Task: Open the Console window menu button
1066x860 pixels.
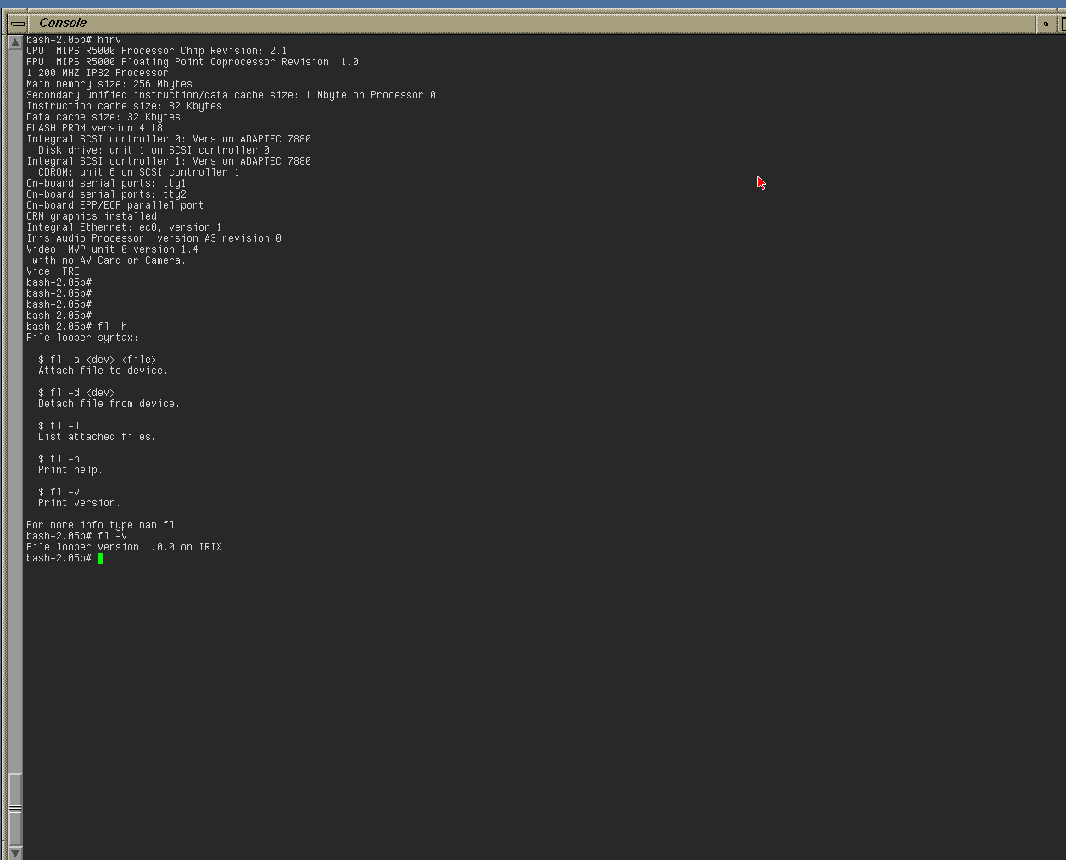Action: pyautogui.click(x=18, y=24)
